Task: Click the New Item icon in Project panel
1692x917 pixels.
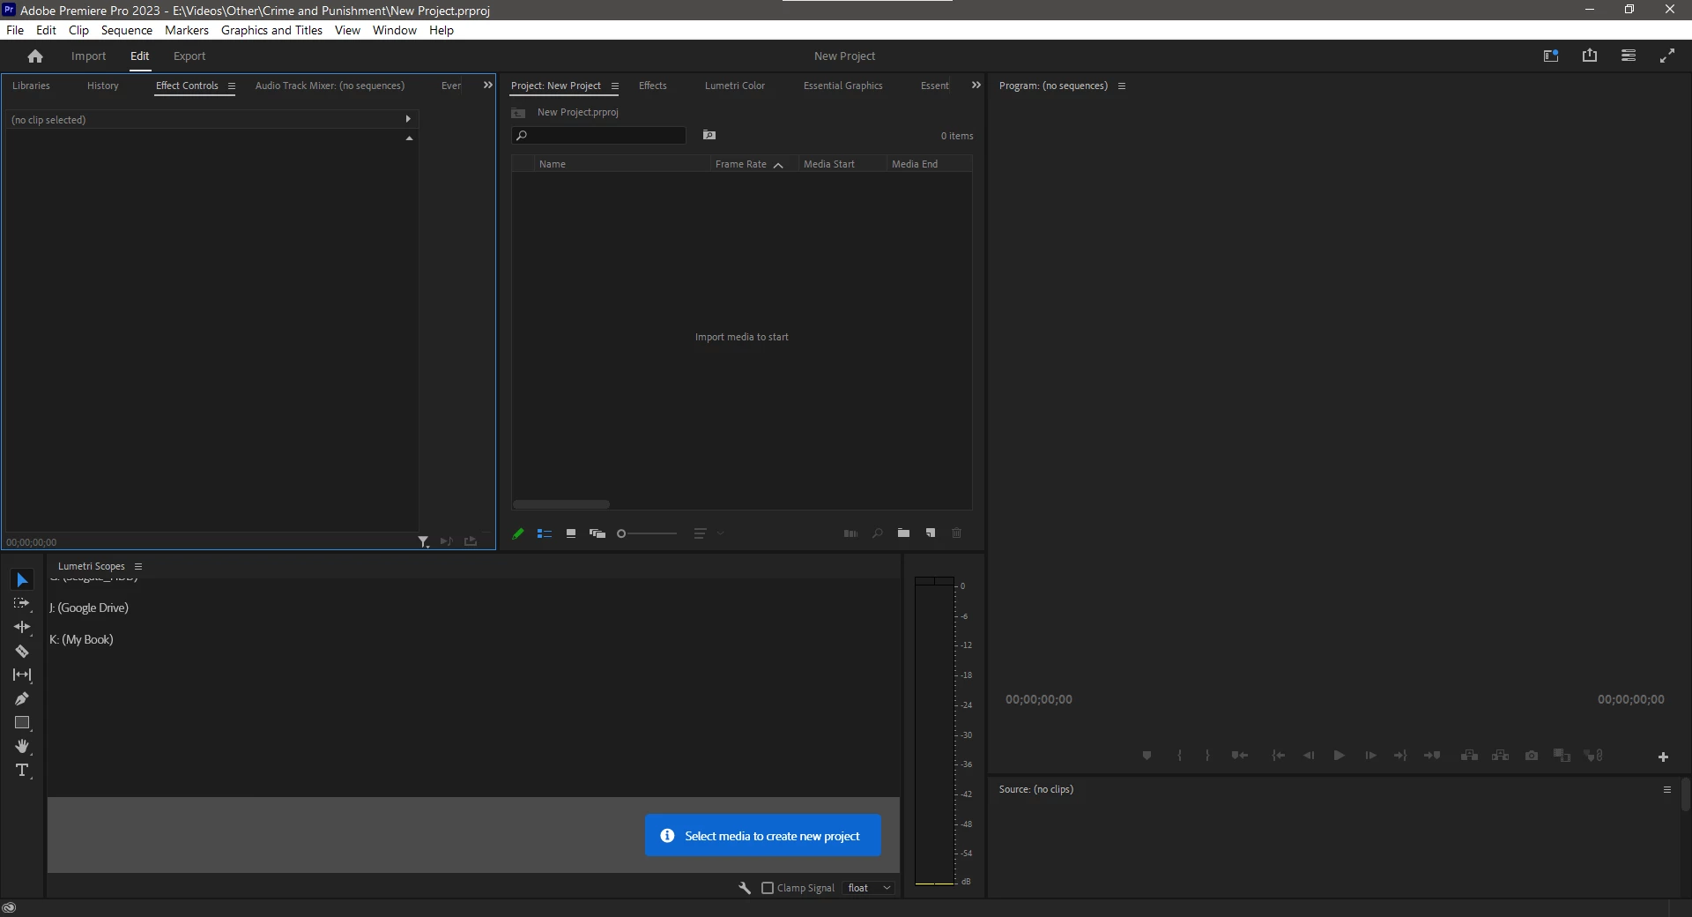Action: tap(931, 533)
